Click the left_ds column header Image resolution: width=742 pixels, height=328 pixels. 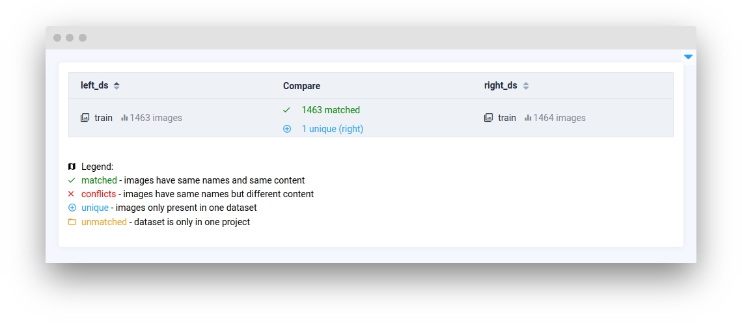pos(94,86)
